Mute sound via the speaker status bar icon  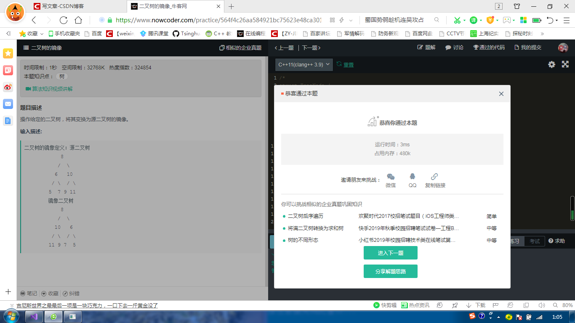[x=541, y=305]
